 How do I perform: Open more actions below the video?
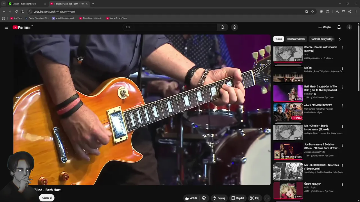tap(267, 198)
